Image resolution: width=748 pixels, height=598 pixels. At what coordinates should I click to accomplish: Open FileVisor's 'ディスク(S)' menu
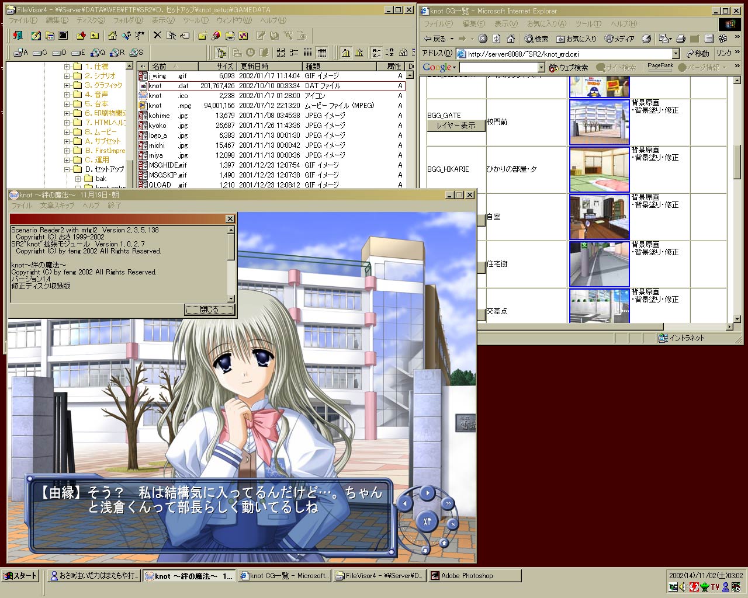(x=91, y=20)
